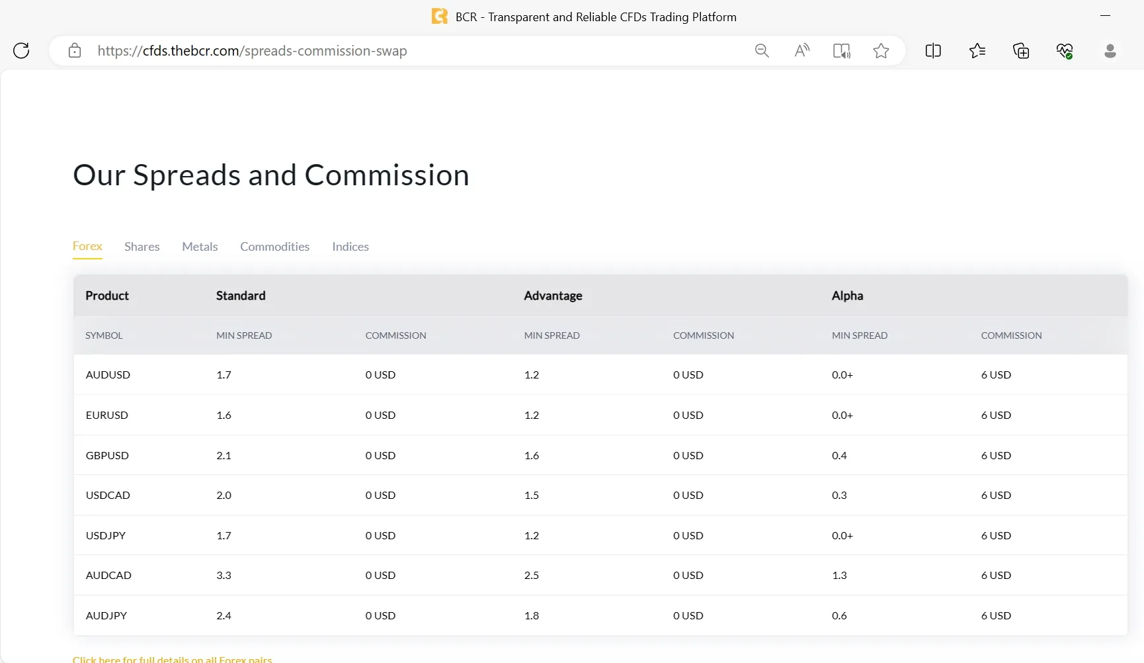Click the Advantage account header
The height and width of the screenshot is (663, 1144).
click(x=553, y=296)
